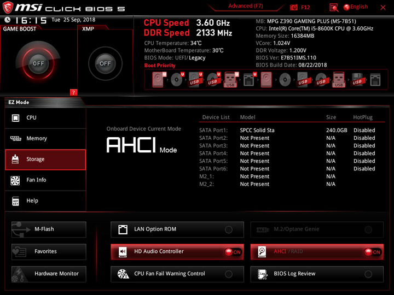Click the DDR Speed 2133 MHz readout
The image size is (394, 295).
pos(188,33)
